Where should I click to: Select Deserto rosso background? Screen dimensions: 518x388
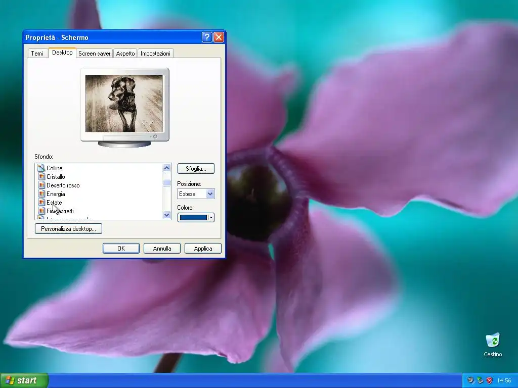pos(63,185)
